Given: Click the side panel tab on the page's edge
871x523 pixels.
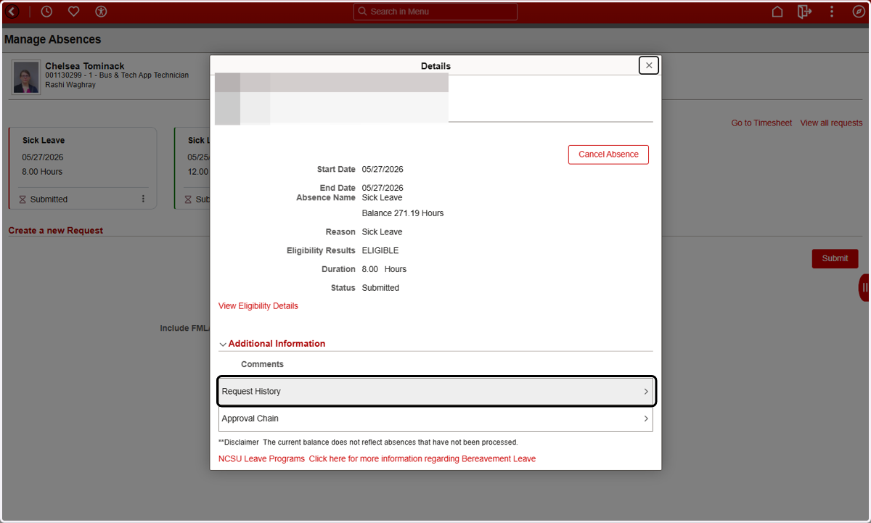Looking at the screenshot, I should pos(864,287).
